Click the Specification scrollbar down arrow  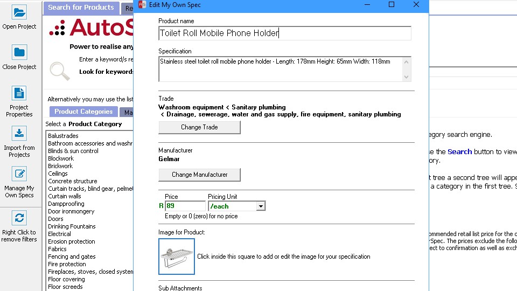[x=406, y=77]
